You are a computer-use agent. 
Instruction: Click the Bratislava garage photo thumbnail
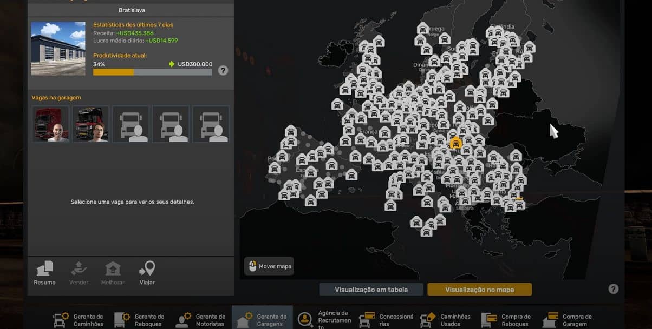click(x=58, y=48)
